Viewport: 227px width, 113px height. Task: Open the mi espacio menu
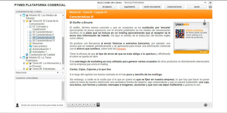pos(107,7)
